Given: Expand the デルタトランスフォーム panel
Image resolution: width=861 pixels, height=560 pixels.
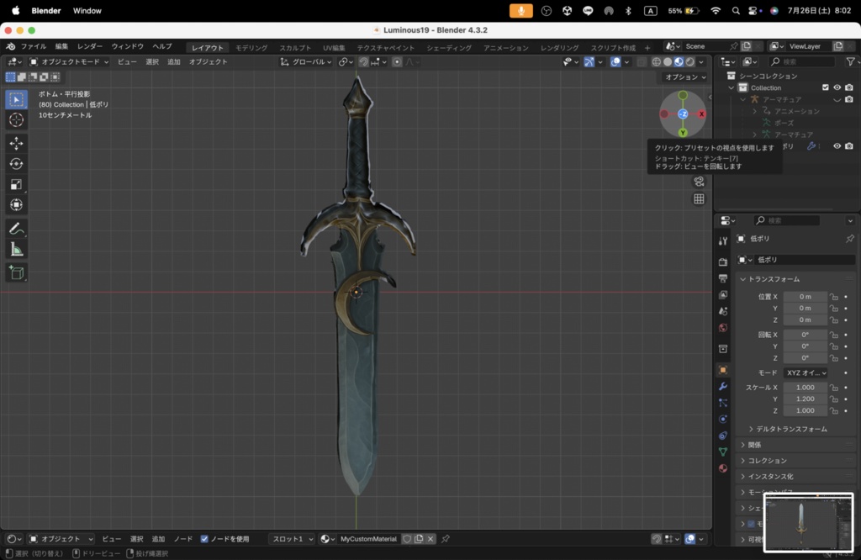Looking at the screenshot, I should pos(790,429).
